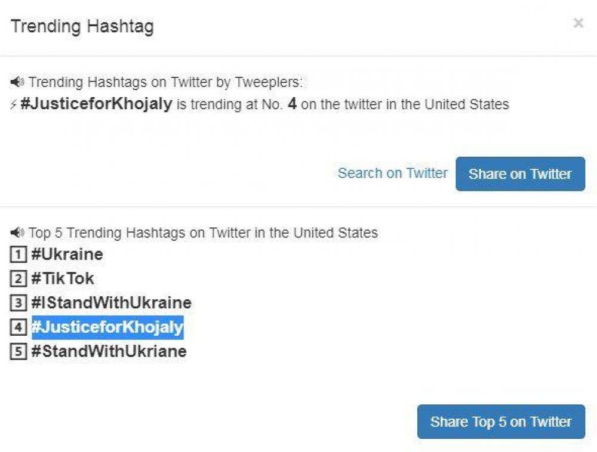Click the megaphone icon beside Top 5 Trending Hashtags
597x452 pixels.
click(17, 233)
